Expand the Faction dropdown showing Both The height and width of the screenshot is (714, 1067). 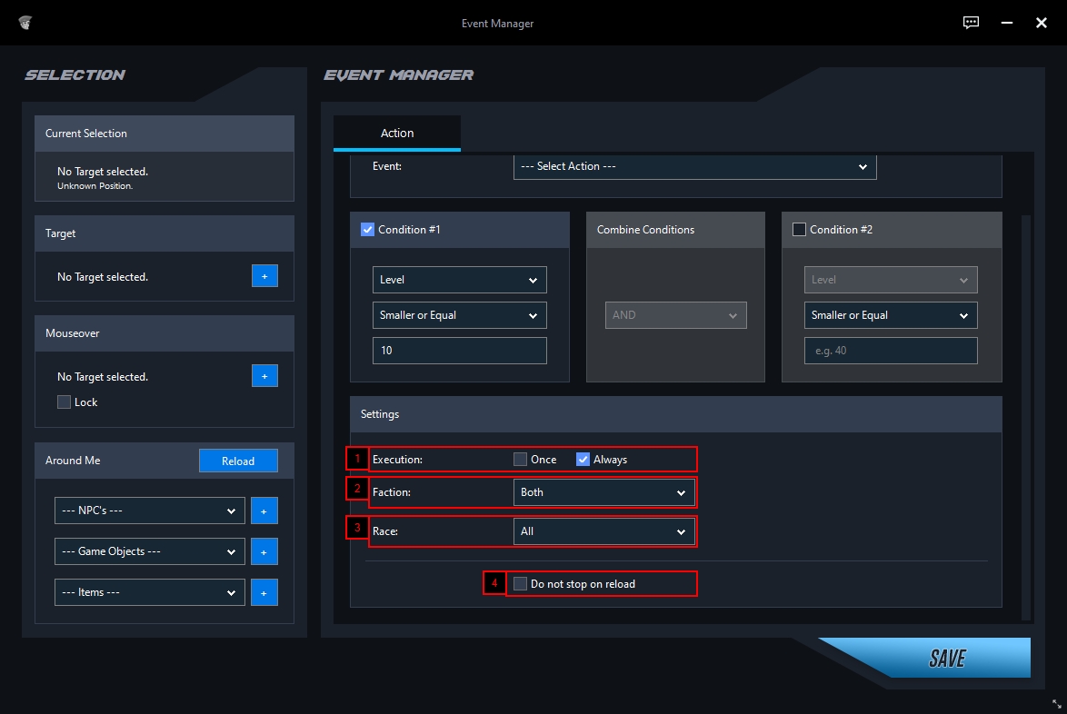[x=603, y=492]
